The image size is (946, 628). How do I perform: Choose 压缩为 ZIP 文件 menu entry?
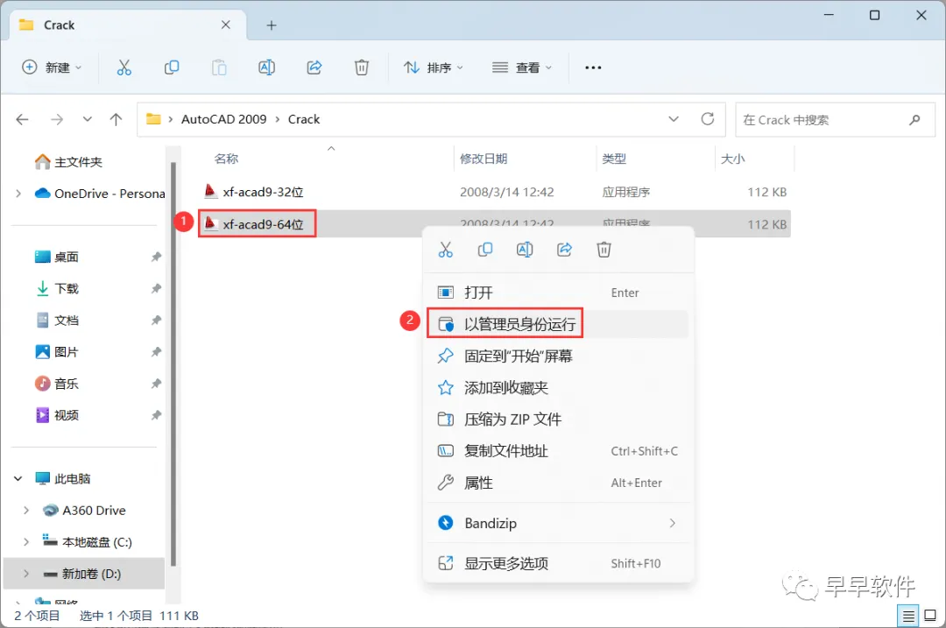[x=558, y=420]
